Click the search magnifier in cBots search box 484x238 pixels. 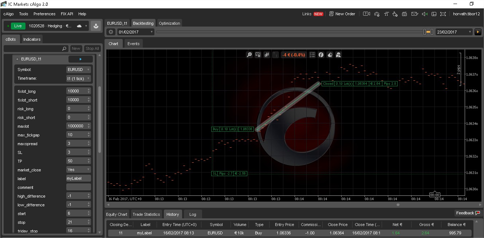[64, 48]
